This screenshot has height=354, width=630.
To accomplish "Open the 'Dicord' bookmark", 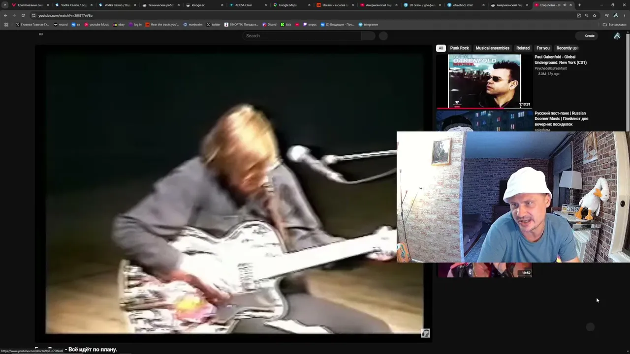I will click(270, 24).
